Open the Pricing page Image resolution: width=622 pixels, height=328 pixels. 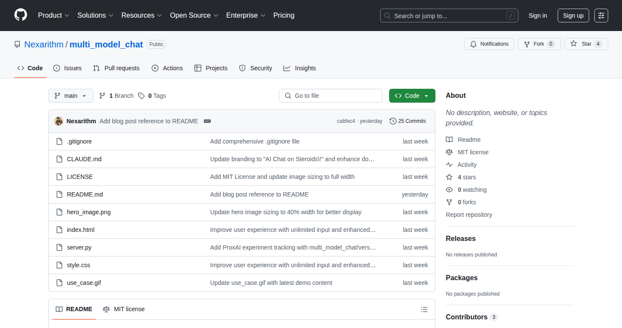pyautogui.click(x=284, y=16)
